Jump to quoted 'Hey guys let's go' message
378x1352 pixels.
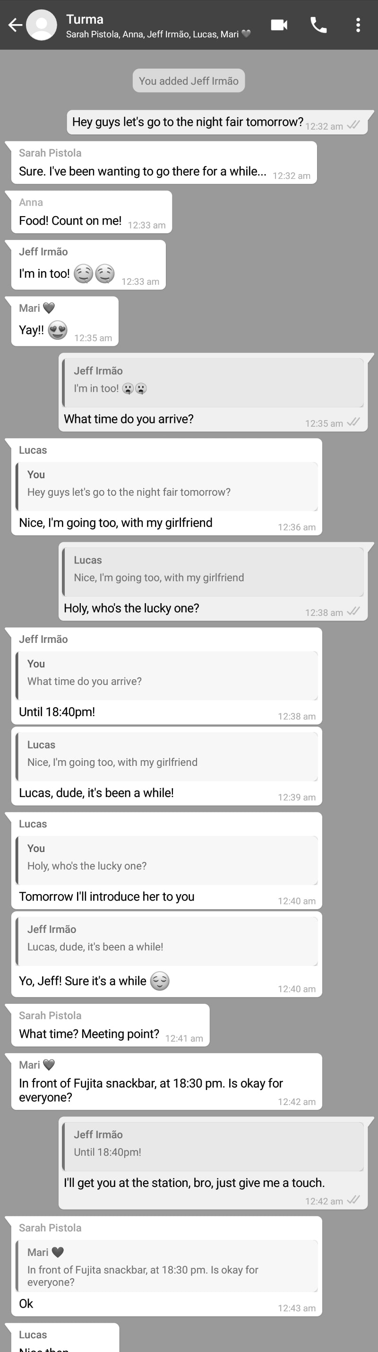[167, 486]
